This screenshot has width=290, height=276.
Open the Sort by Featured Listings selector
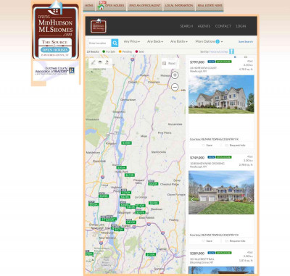(x=219, y=51)
